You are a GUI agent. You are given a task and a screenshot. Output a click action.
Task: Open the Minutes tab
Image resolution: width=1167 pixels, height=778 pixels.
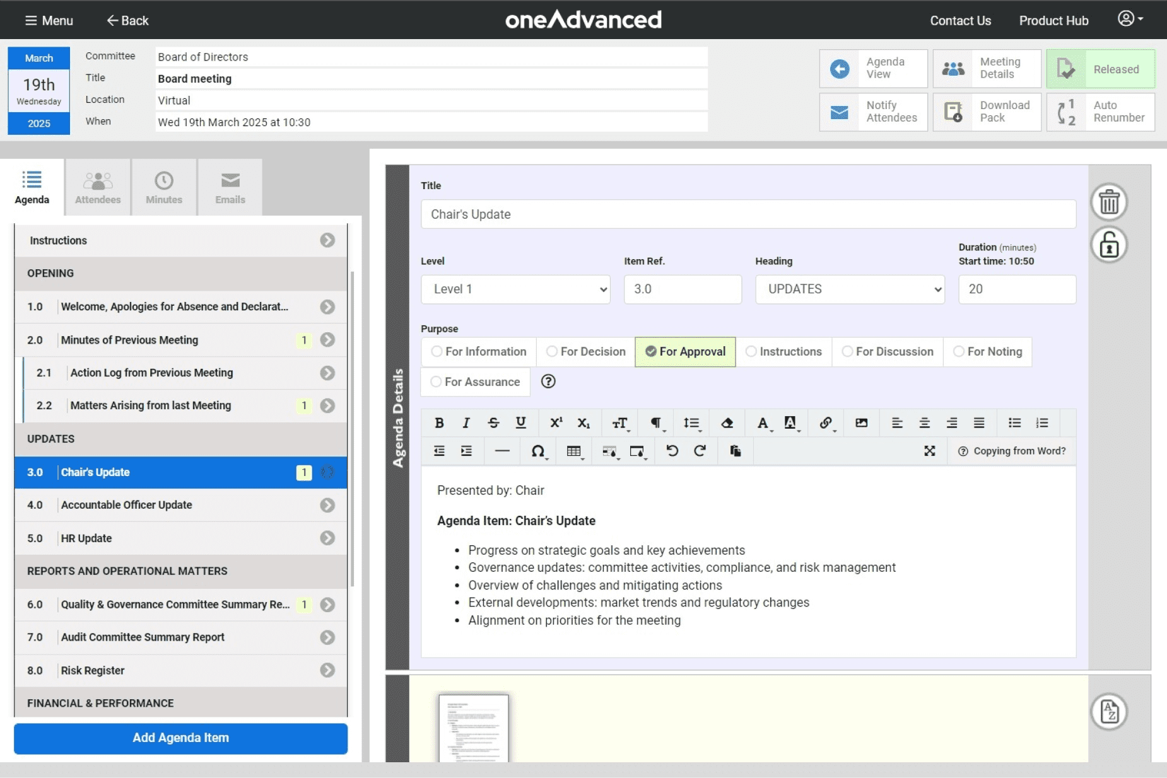click(x=164, y=188)
